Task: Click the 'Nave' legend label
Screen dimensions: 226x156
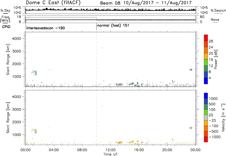Action: pyautogui.click(x=215, y=19)
